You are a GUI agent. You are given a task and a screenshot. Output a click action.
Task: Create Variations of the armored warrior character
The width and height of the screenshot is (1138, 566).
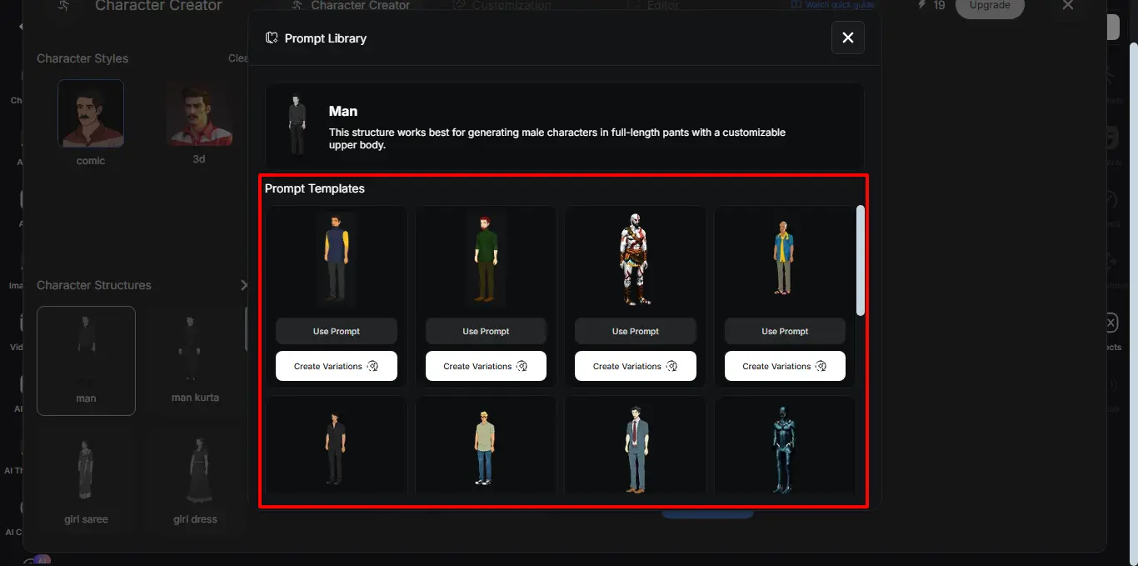[x=636, y=366]
